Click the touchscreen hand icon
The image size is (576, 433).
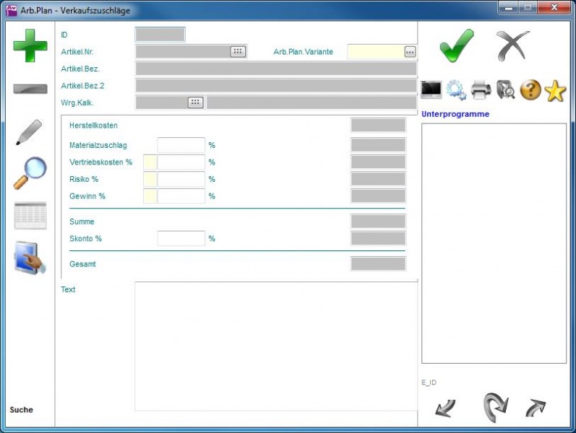point(30,258)
